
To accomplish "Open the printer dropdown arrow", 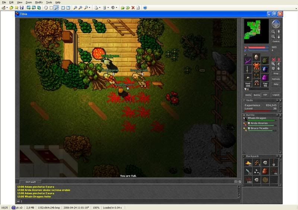I will pyautogui.click(x=99, y=7).
